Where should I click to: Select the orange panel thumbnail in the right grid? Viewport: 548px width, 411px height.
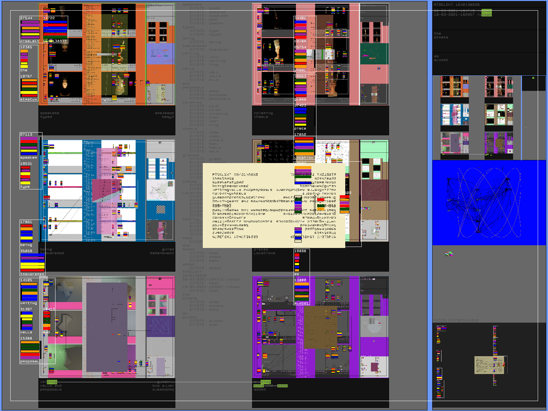(454, 87)
